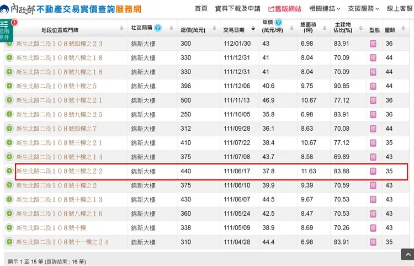Click total price 440 cell
The image size is (414, 266).
[x=186, y=171]
